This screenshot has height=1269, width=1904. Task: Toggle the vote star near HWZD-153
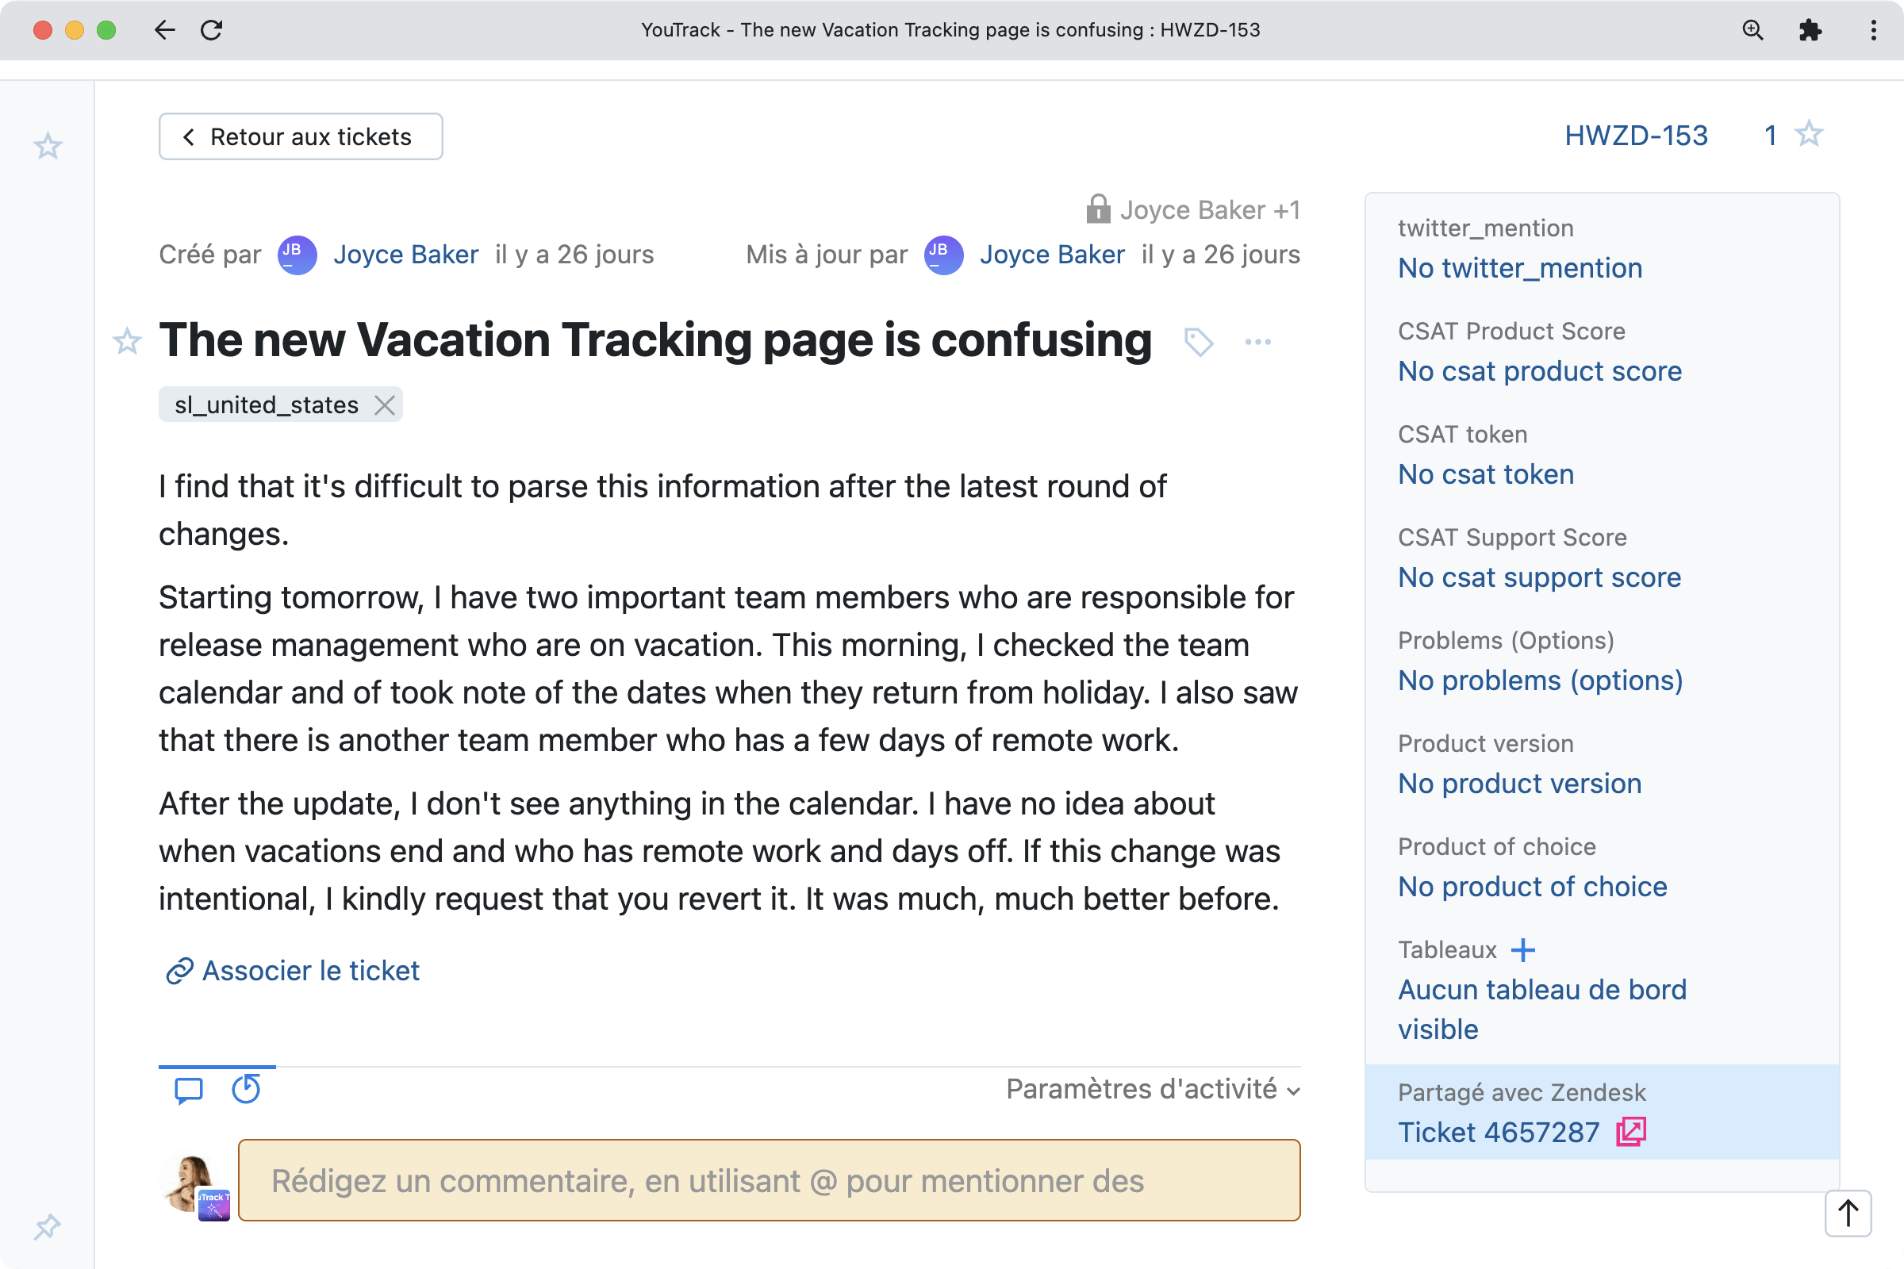click(x=1809, y=134)
